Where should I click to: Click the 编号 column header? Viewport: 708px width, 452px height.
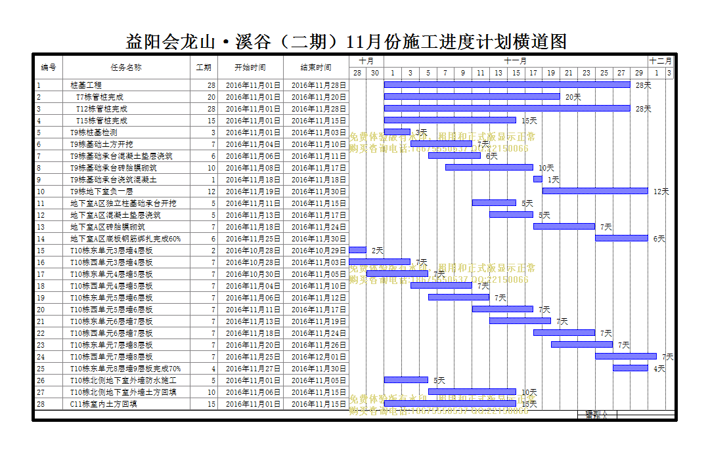[x=49, y=67]
